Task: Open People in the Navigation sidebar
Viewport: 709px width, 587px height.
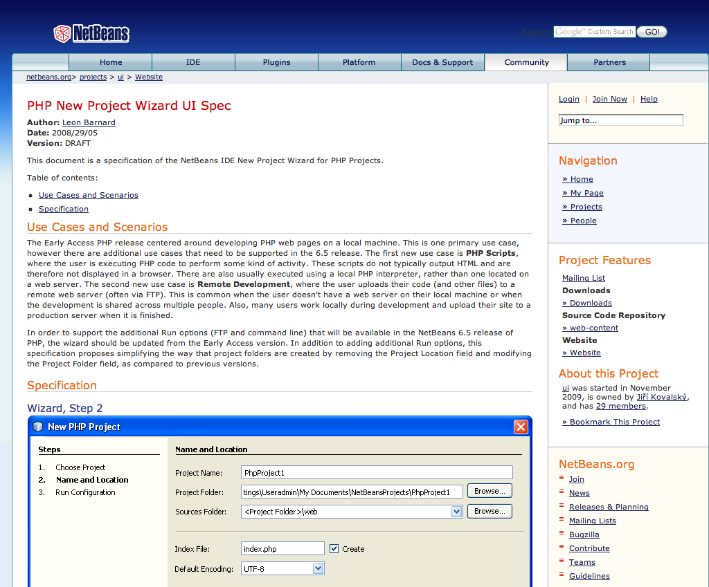Action: pyautogui.click(x=580, y=221)
